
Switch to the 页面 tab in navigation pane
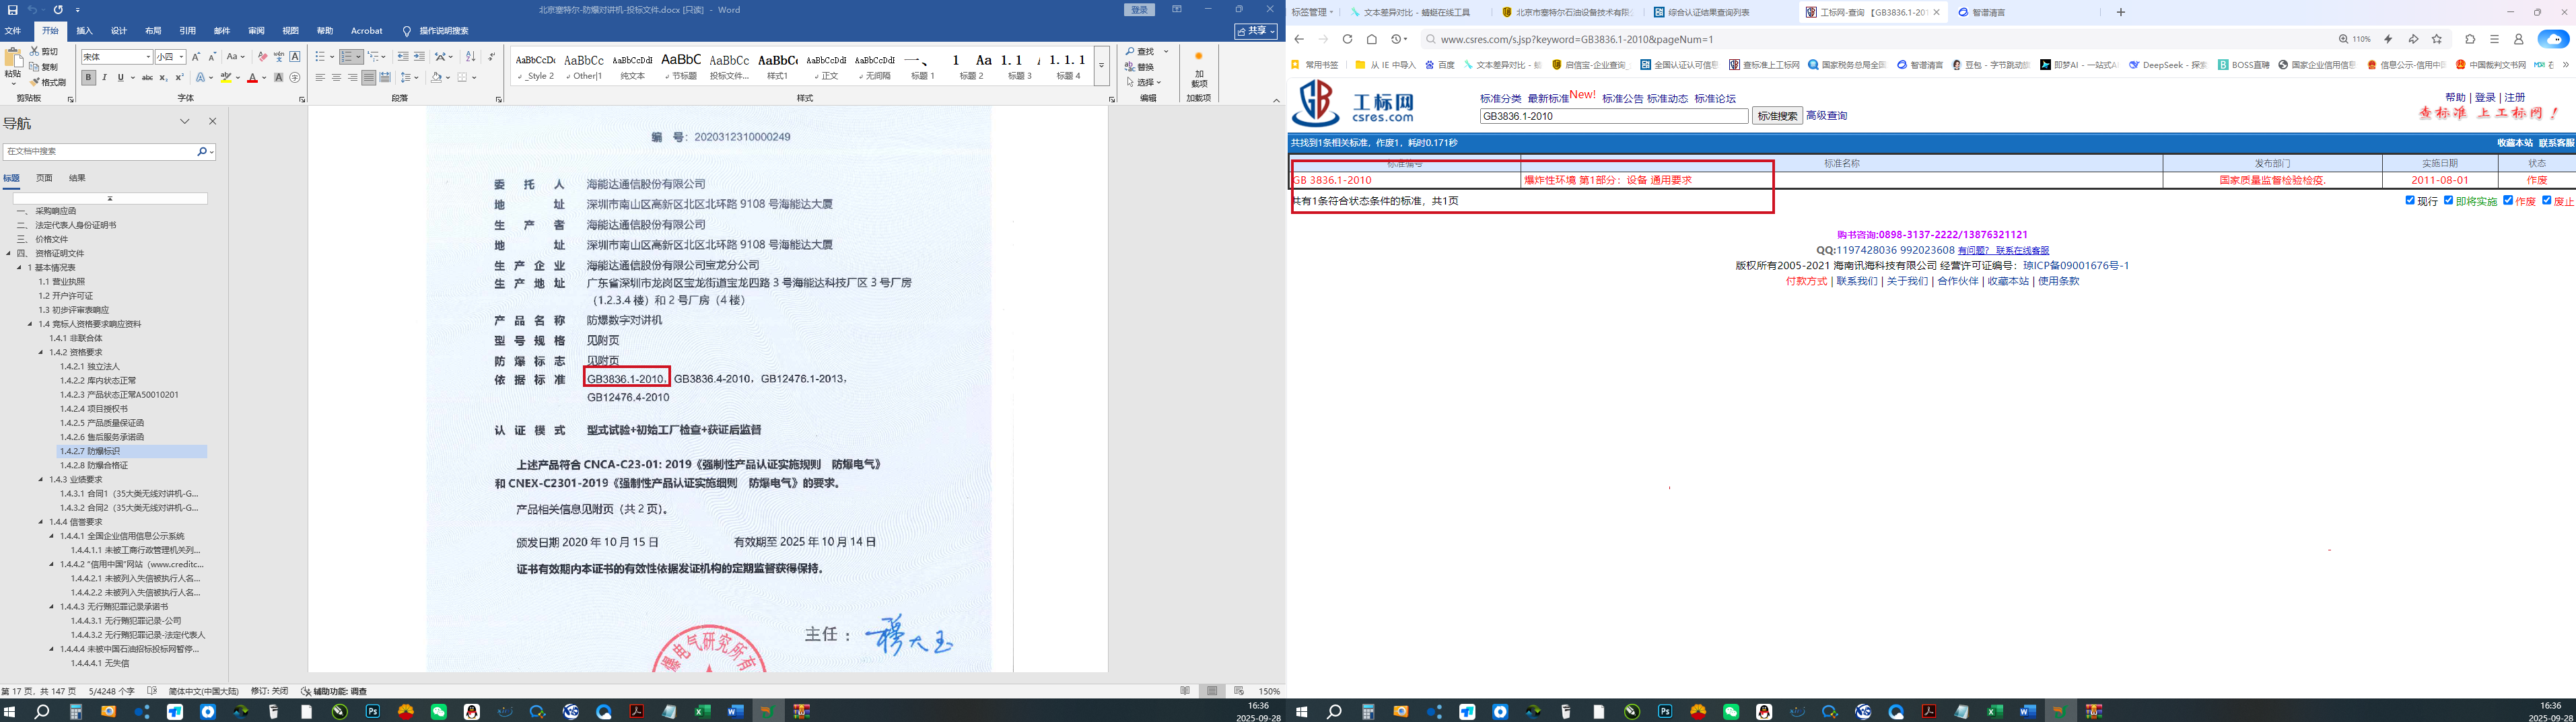pos(44,178)
